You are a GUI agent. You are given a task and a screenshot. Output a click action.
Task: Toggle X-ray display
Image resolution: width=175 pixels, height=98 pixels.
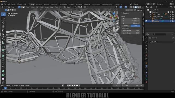[131, 7]
